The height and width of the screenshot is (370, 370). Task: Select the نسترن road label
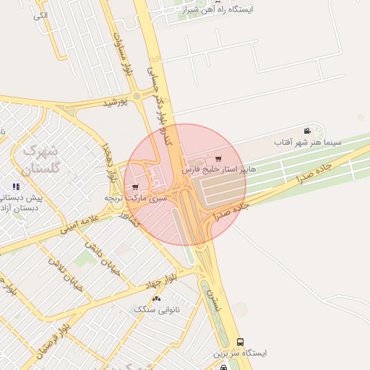(213, 301)
